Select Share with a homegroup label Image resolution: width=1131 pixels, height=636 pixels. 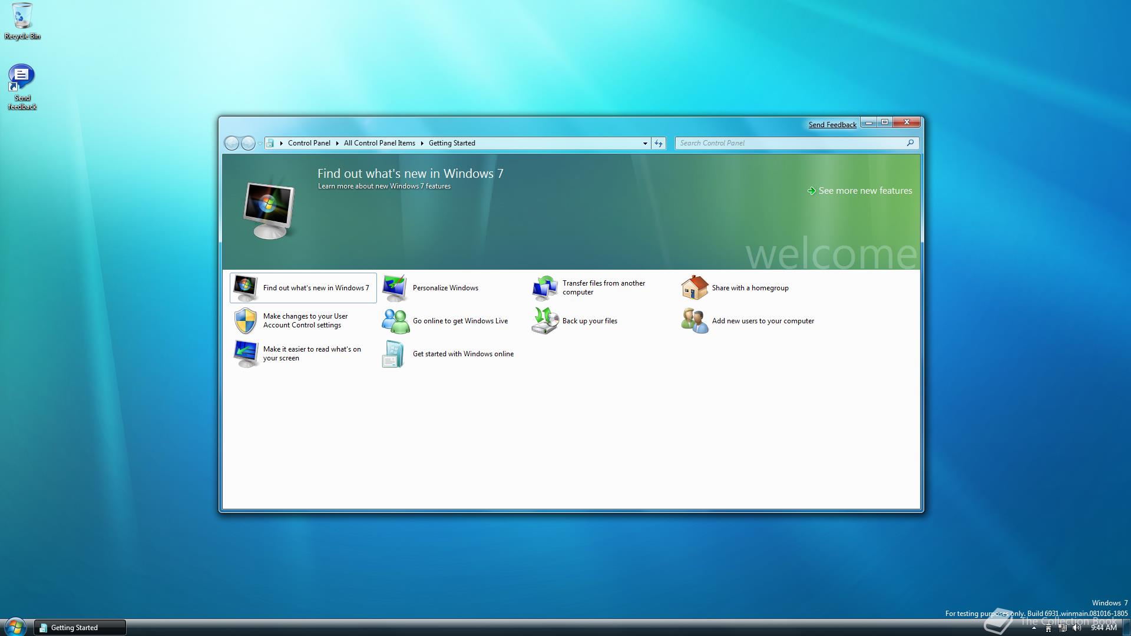coord(750,288)
